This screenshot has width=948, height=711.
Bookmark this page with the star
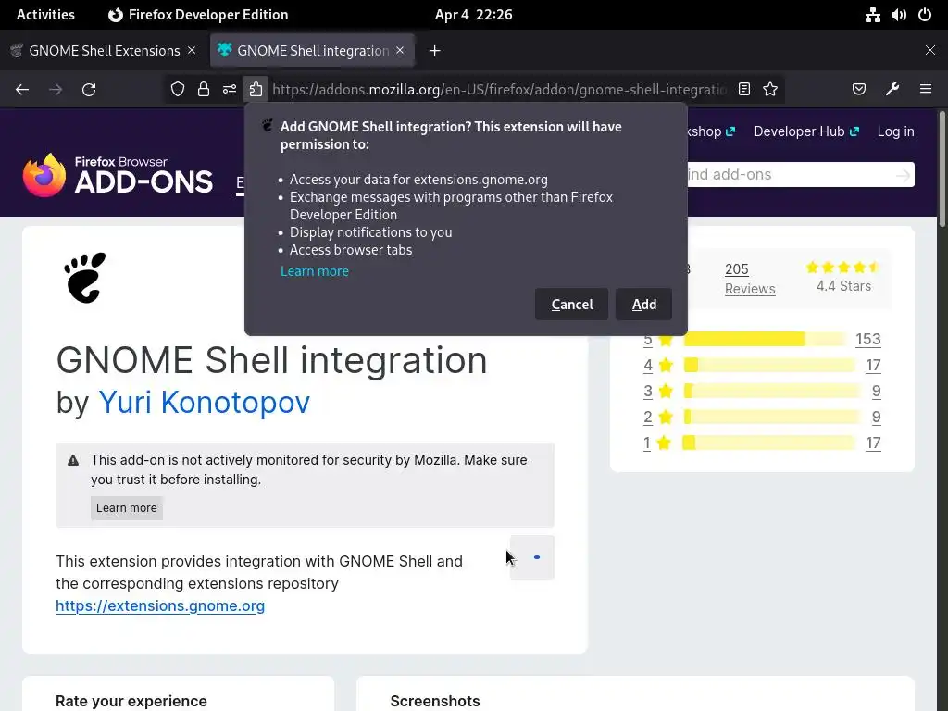[769, 90]
